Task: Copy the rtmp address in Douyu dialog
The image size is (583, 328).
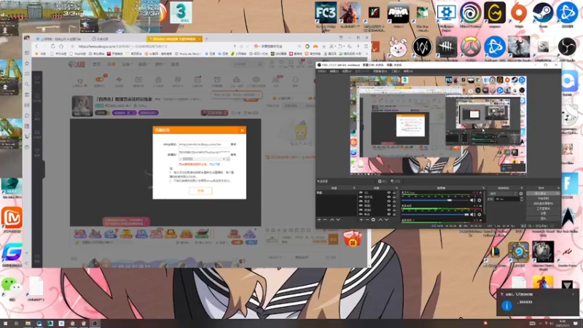Action: click(x=233, y=144)
